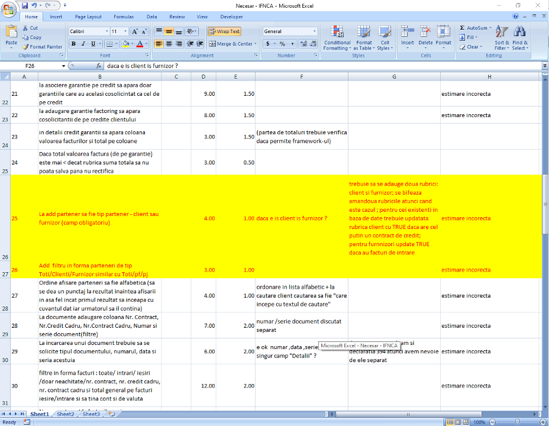Toggle Bold formatting
The height and width of the screenshot is (426, 549).
(74, 44)
